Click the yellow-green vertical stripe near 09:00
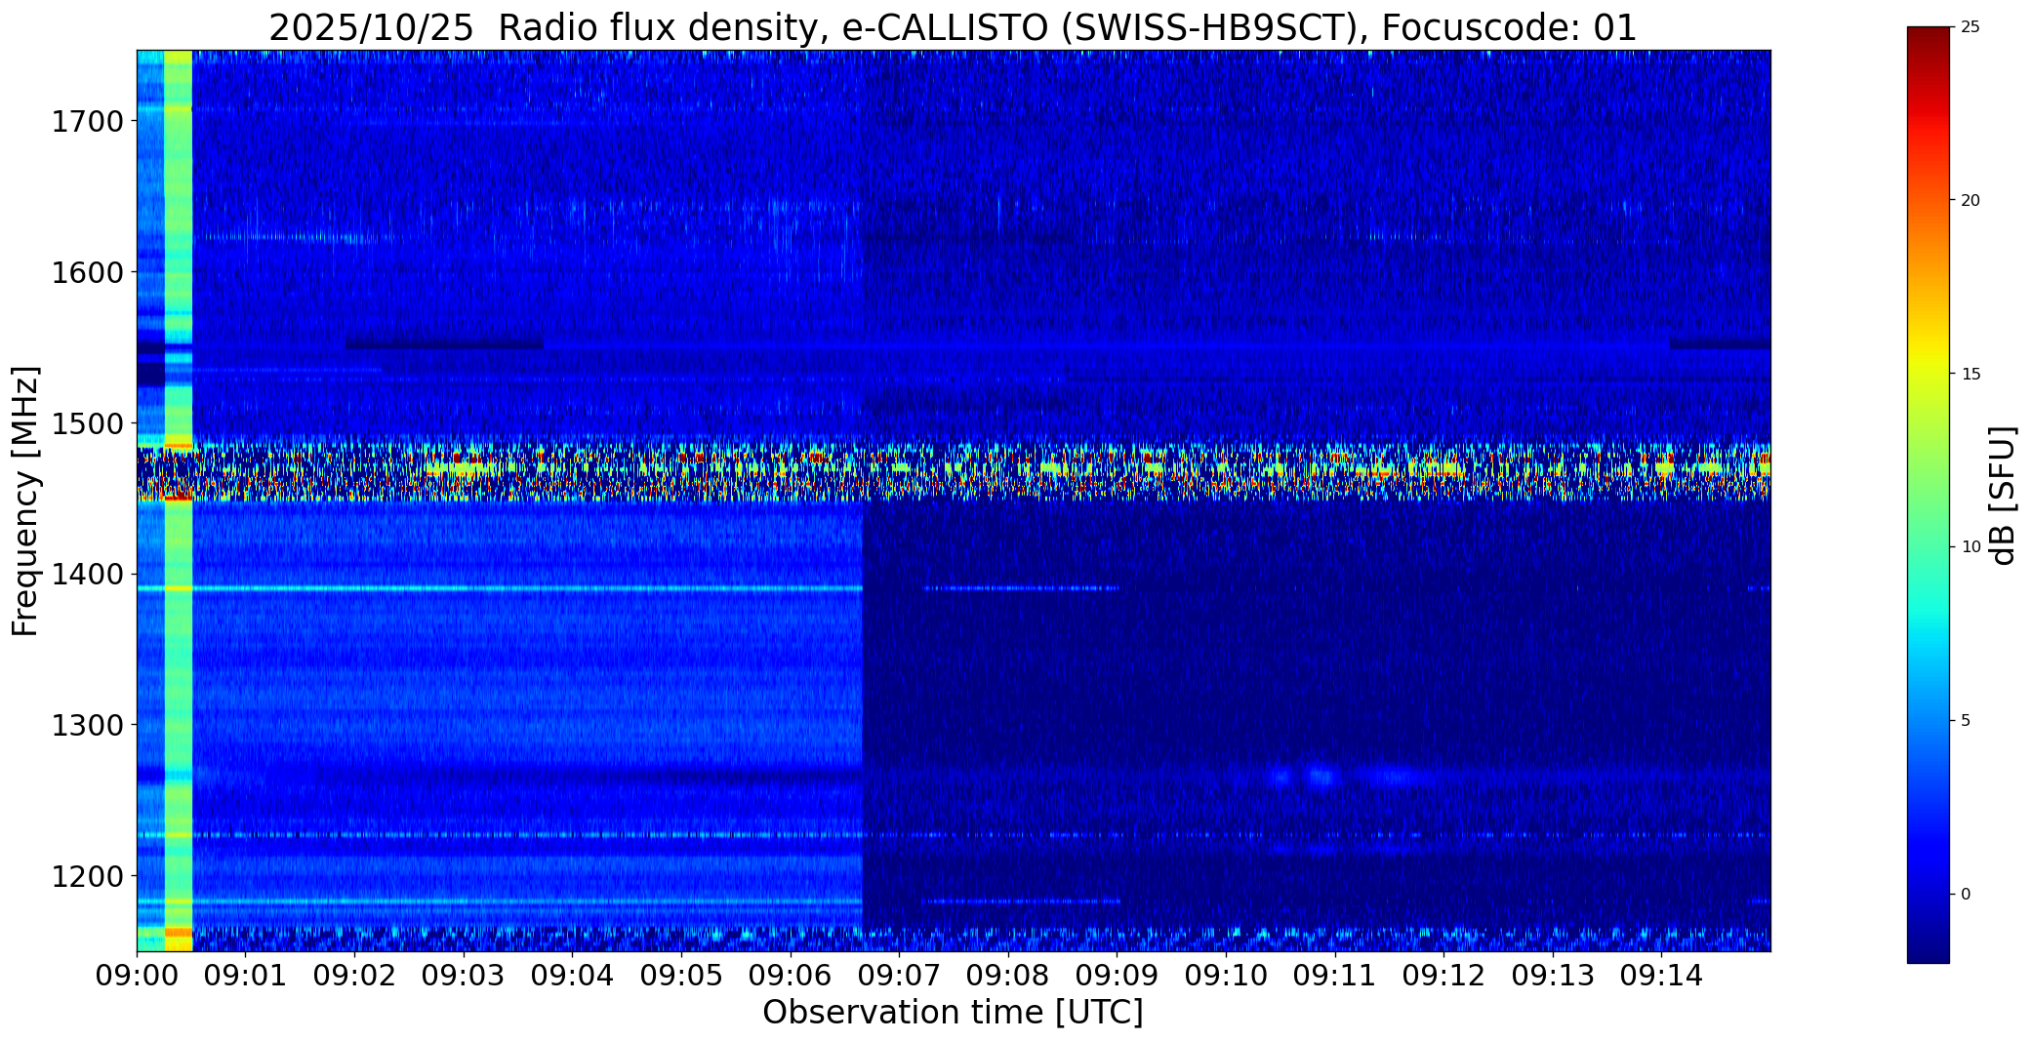Viewport: 2032px width, 1041px height. coord(179,500)
